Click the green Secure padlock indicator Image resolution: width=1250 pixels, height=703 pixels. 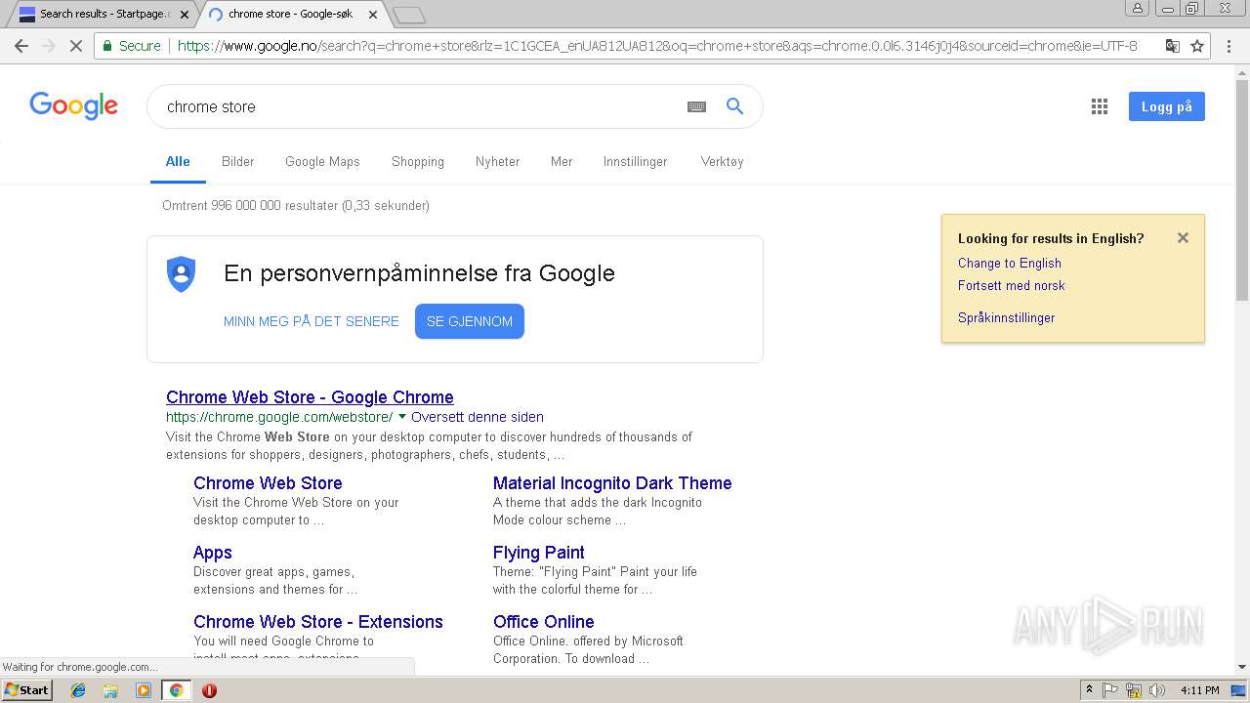tap(131, 46)
